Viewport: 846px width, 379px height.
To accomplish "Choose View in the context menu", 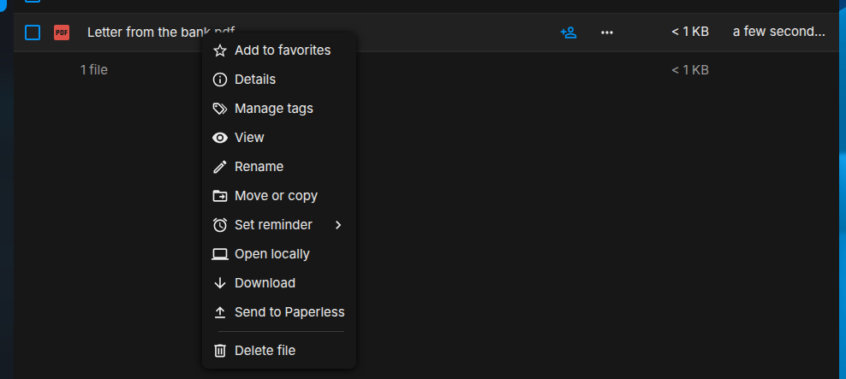I will click(x=279, y=138).
